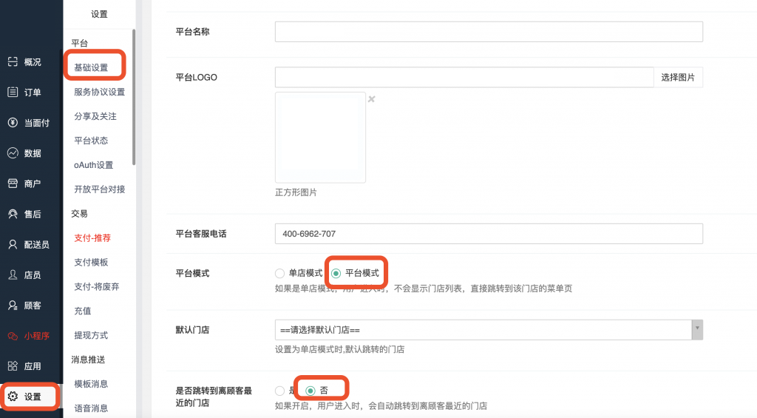Click the 平台名称 text input field
Screen dimensions: 757x418
point(488,32)
